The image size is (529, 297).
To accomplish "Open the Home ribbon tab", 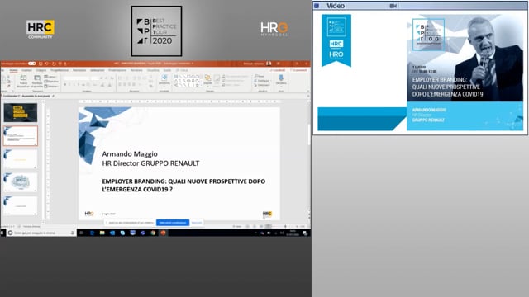I will 13,70.
